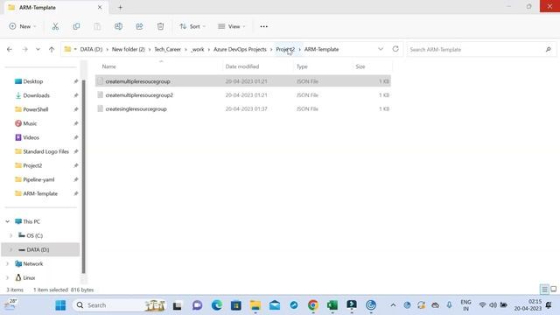
Task: Close the ARM-Template tab
Action: [x=100, y=7]
